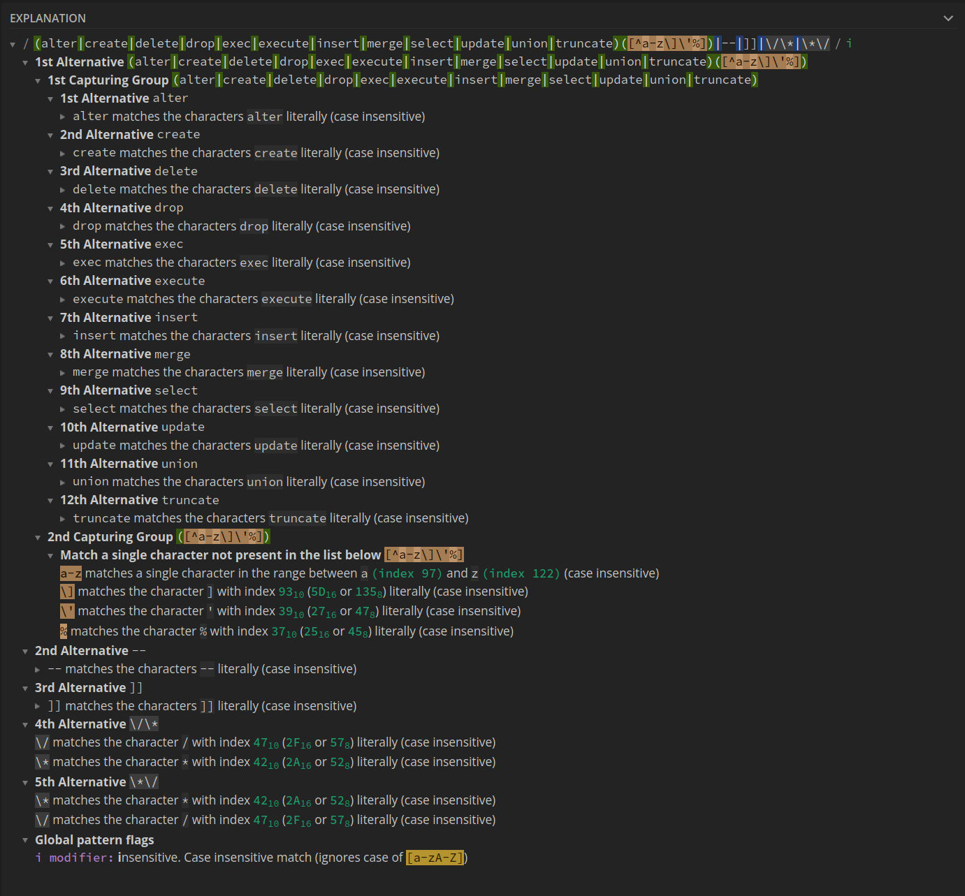Screen dimensions: 965x896
Task: Click the [a-zA-Z] highlighted token
Action: (x=435, y=858)
